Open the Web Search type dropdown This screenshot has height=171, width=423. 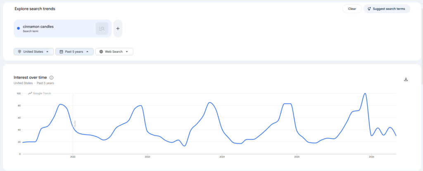pos(114,52)
